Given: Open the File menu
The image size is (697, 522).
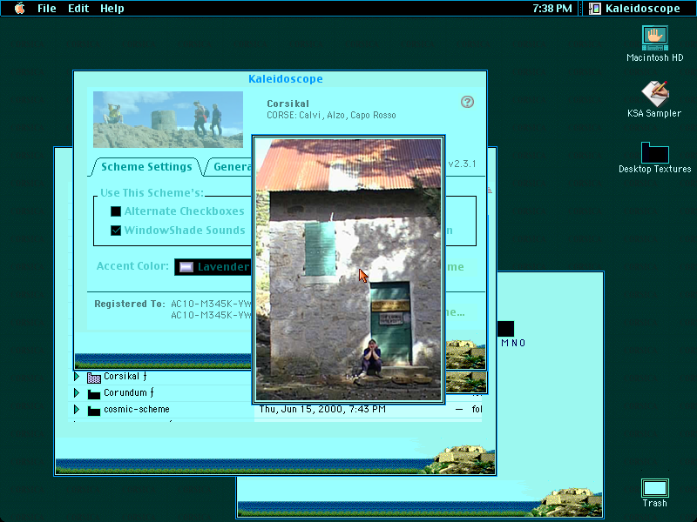Looking at the screenshot, I should (47, 9).
